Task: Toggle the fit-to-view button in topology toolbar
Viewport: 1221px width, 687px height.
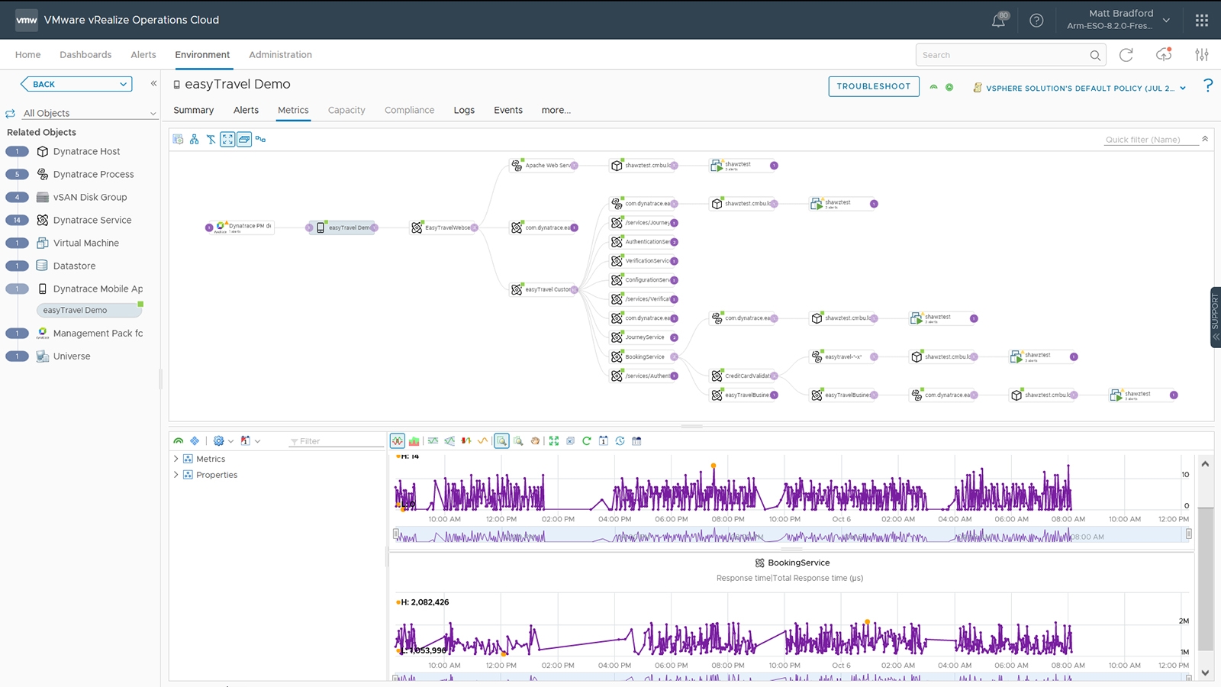Action: point(227,139)
